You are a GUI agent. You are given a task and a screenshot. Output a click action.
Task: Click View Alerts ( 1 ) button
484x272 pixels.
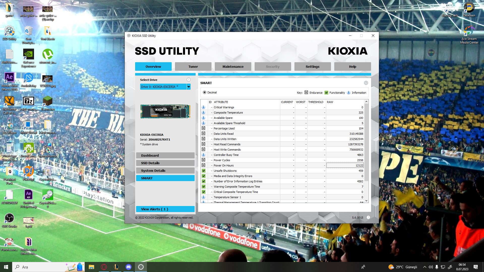[165, 209]
